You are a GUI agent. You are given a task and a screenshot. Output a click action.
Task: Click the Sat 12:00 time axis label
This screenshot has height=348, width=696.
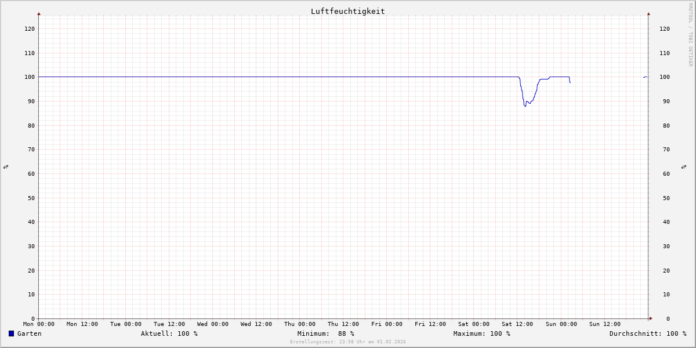pyautogui.click(x=517, y=324)
